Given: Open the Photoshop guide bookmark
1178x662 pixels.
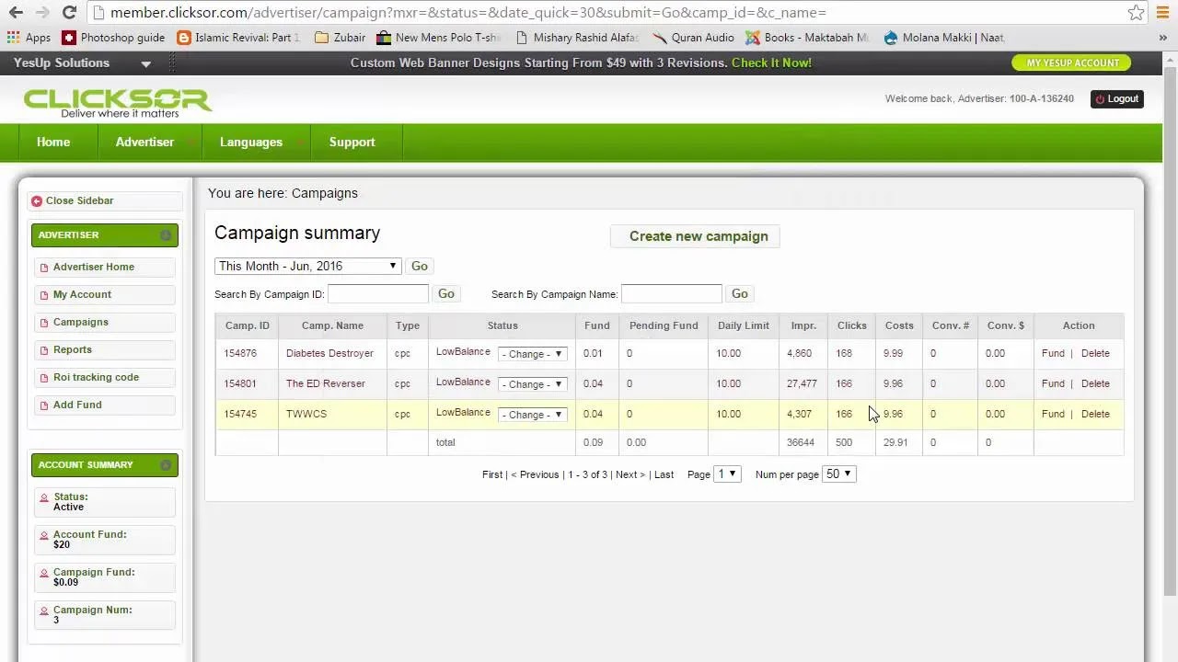Looking at the screenshot, I should click(x=113, y=38).
